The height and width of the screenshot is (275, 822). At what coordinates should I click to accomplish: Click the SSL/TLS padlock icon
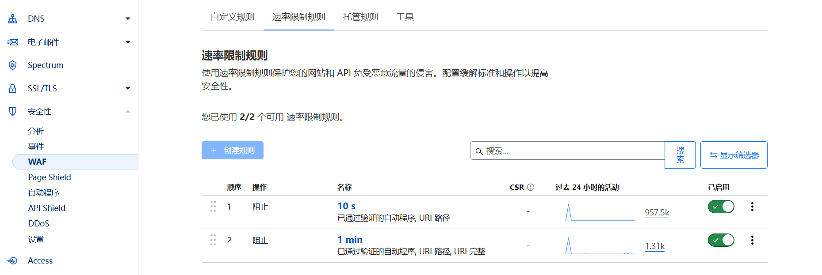(13, 88)
